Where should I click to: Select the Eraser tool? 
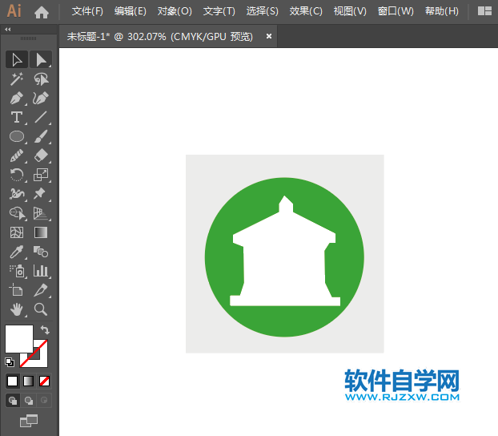(x=41, y=155)
